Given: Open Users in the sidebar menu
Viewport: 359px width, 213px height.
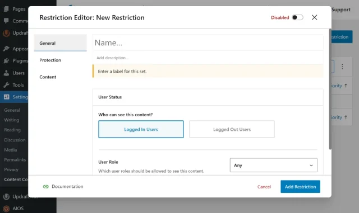Looking at the screenshot, I should click(x=19, y=73).
